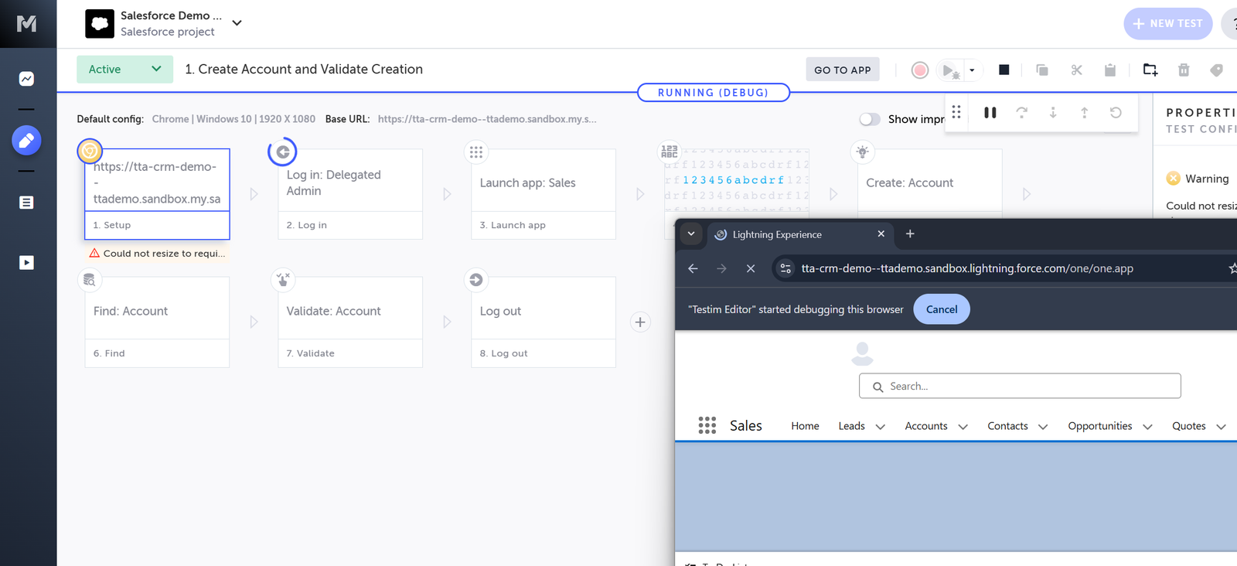Toggle the Show improvements switch
Image resolution: width=1237 pixels, height=566 pixels.
pos(870,119)
